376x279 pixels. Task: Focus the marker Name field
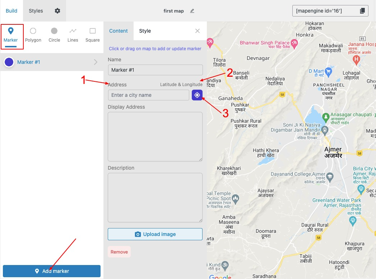click(155, 70)
